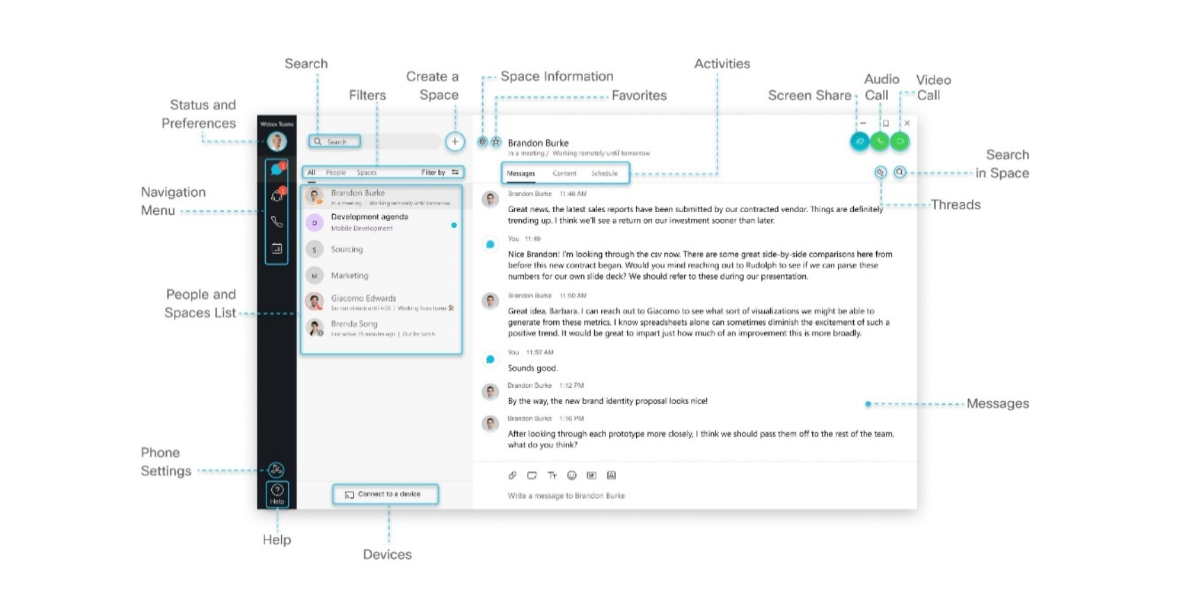
Task: Open the Filter by dropdown
Action: [x=440, y=172]
